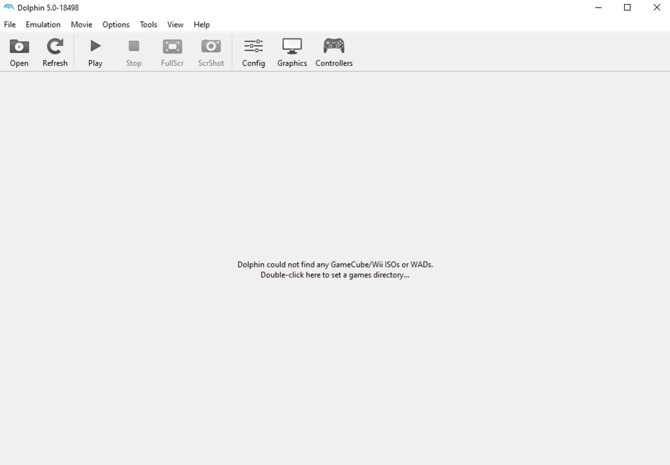The image size is (670, 465).
Task: Take a screenshot using ScrShot icon
Action: (211, 47)
